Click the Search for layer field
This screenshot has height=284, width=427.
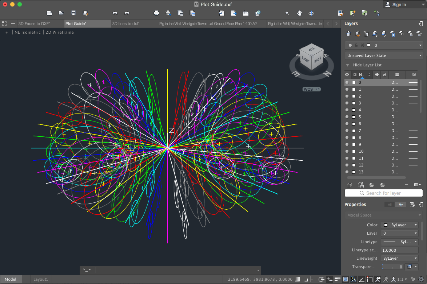tap(384, 193)
